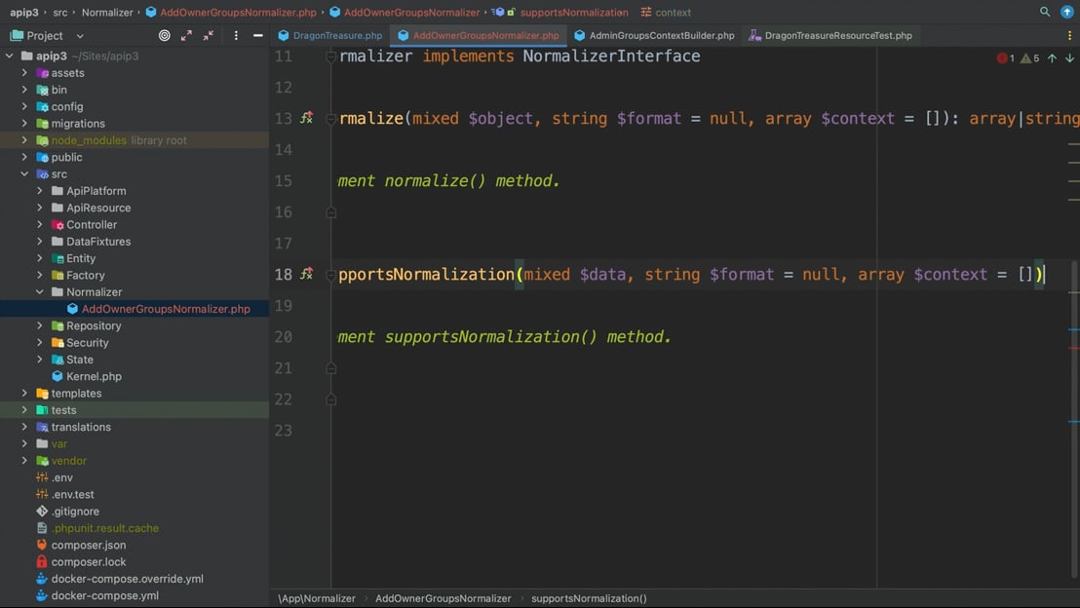Toggle the fold marker on line 13
Image resolution: width=1080 pixels, height=608 pixels.
(x=330, y=119)
